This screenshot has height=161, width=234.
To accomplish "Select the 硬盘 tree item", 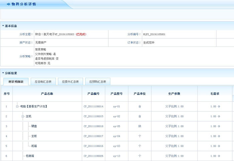I will (x=34, y=126).
